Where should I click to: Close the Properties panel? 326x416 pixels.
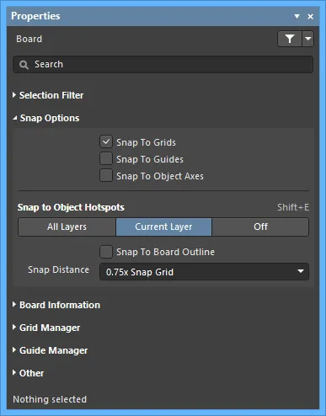(310, 17)
